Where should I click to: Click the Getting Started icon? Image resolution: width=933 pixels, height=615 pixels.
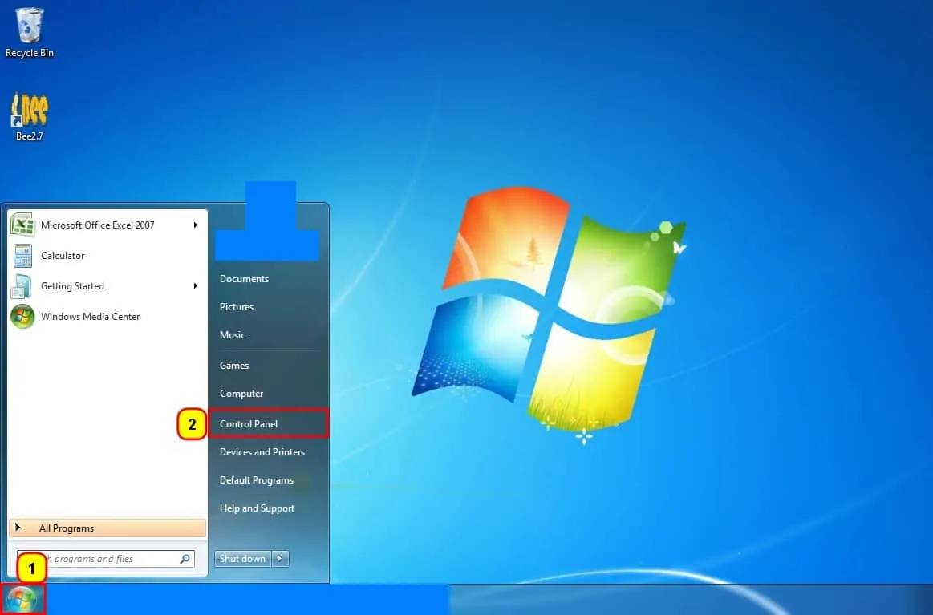tap(22, 286)
